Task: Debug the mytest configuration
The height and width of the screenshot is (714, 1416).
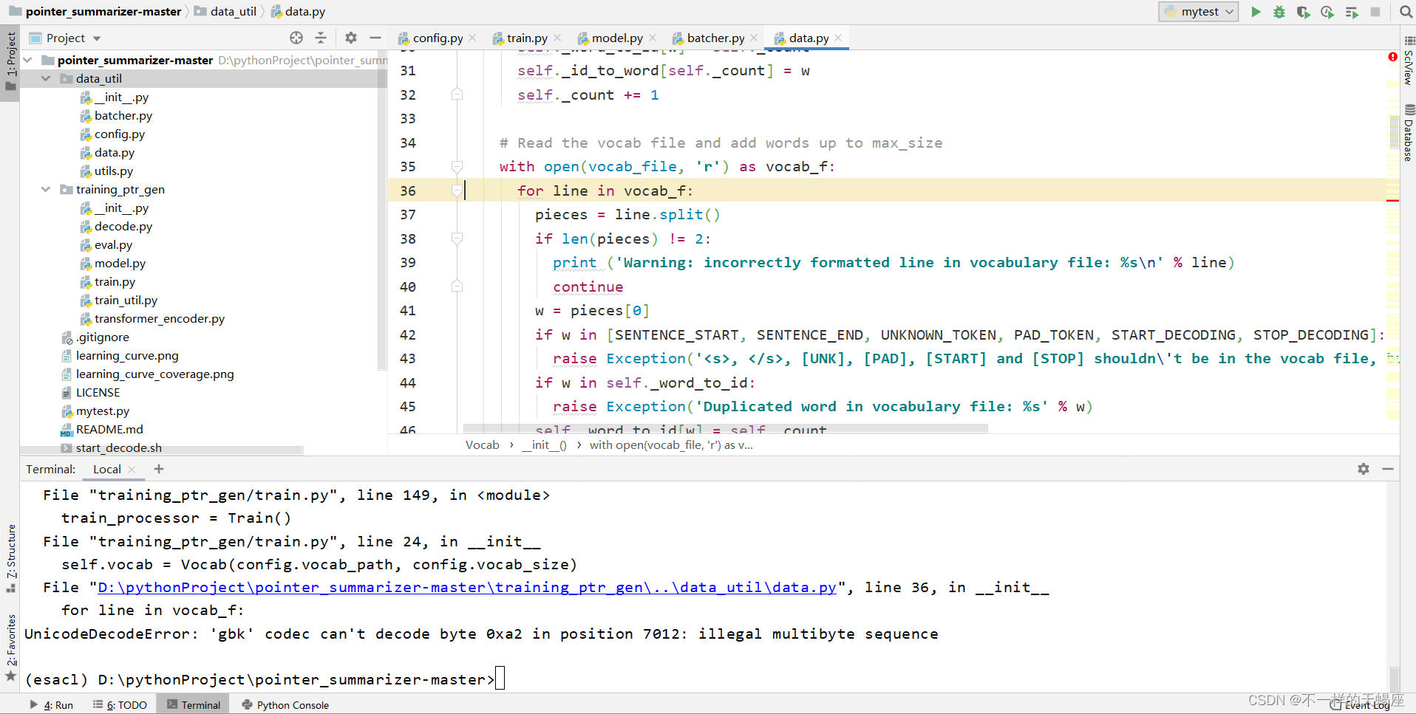Action: (x=1279, y=12)
